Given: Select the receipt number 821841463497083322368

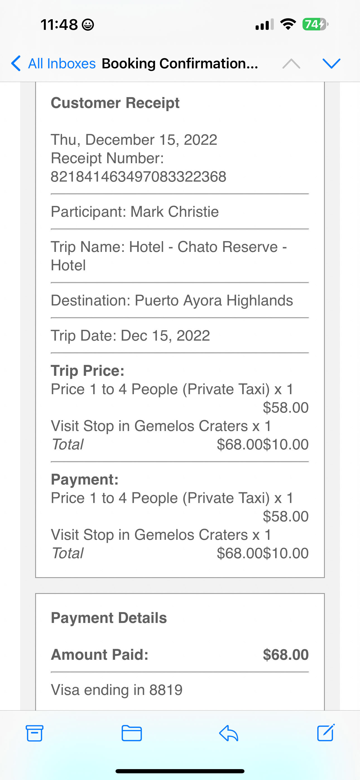Looking at the screenshot, I should [138, 177].
